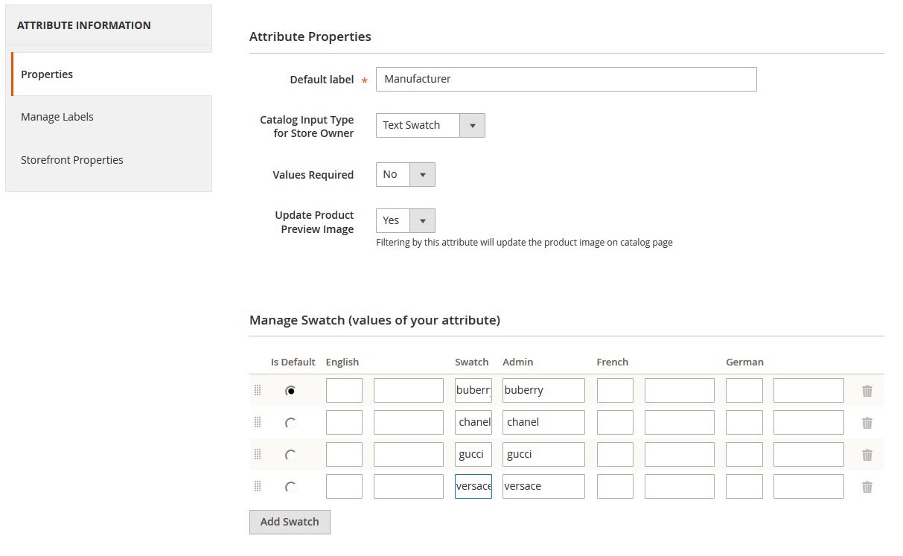Expand the Values Required dropdown
Image resolution: width=903 pixels, height=556 pixels.
click(x=405, y=175)
